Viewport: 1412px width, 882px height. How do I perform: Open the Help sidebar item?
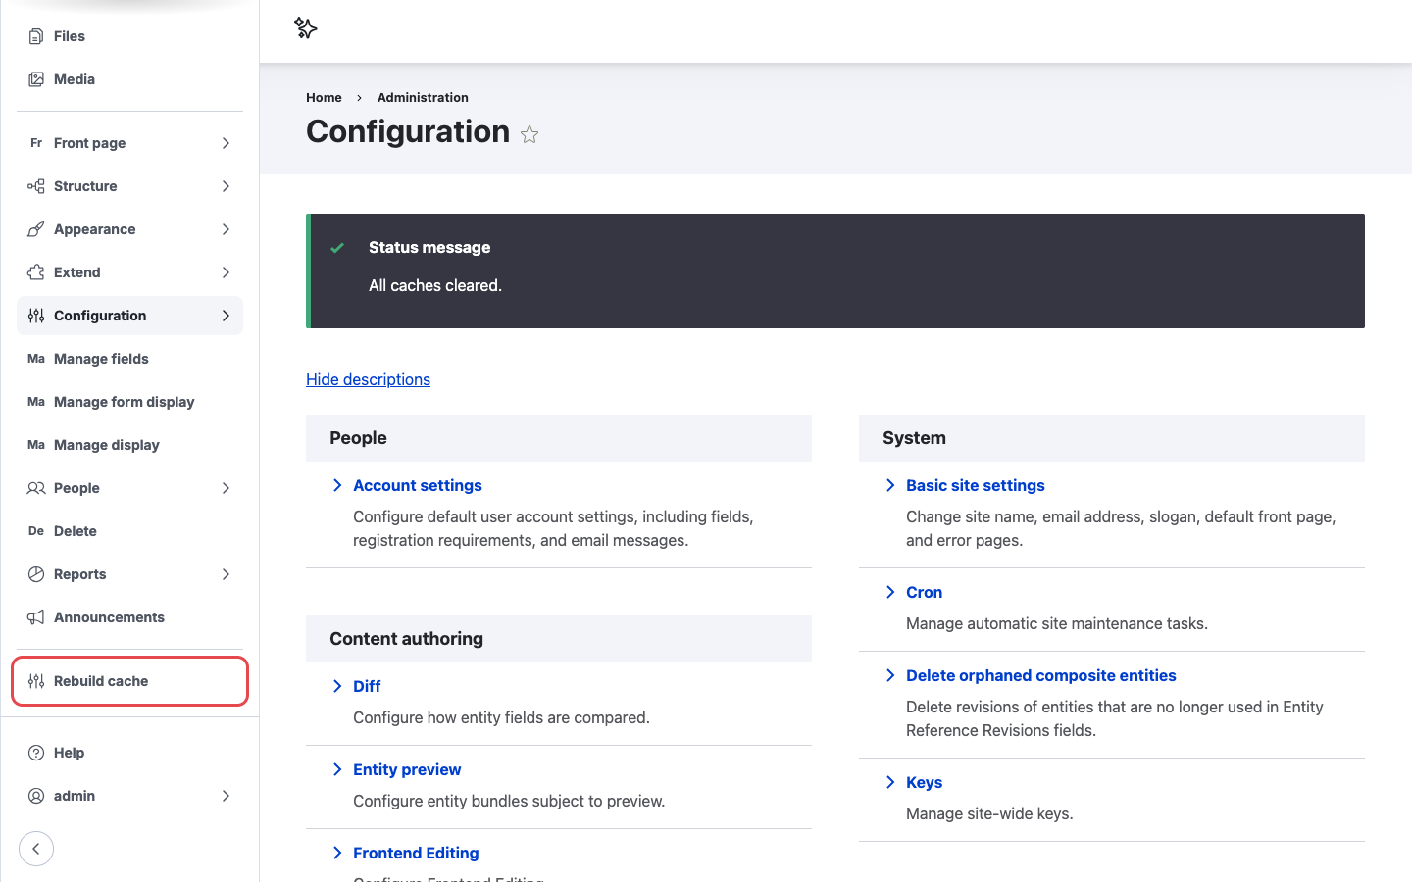click(129, 753)
